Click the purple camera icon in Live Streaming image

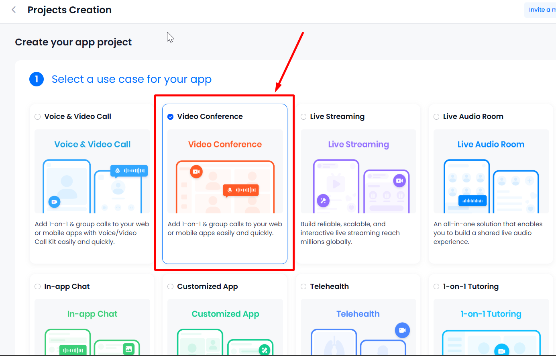399,181
